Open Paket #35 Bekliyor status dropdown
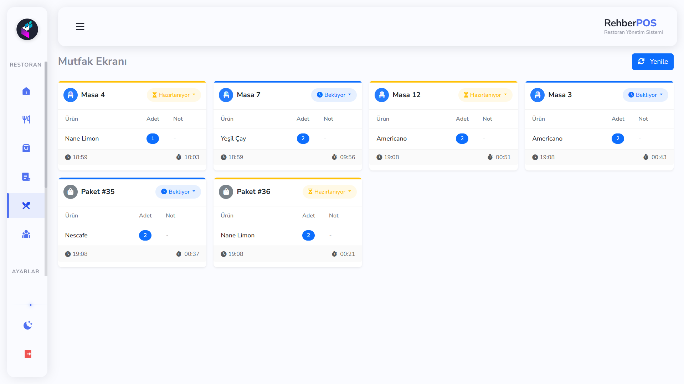This screenshot has width=684, height=384. tap(178, 192)
